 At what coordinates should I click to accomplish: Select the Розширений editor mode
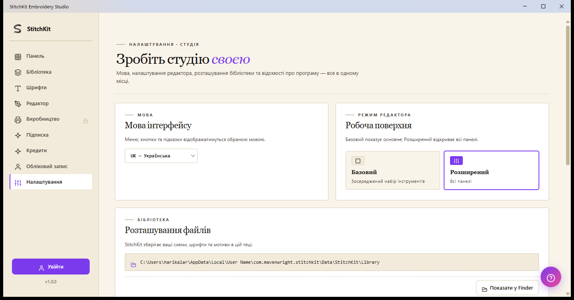click(x=491, y=170)
